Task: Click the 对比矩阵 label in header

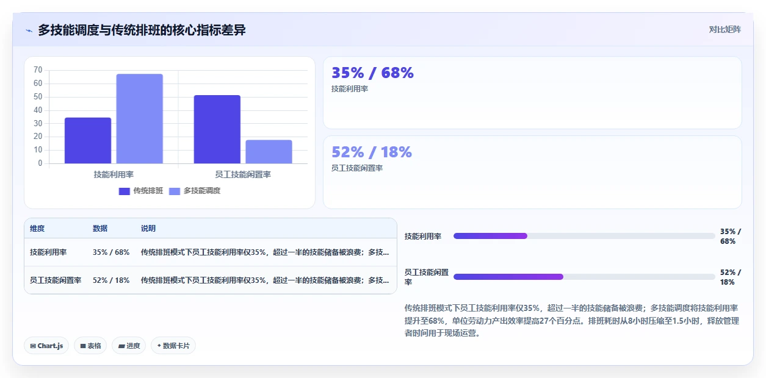Action: pos(725,29)
